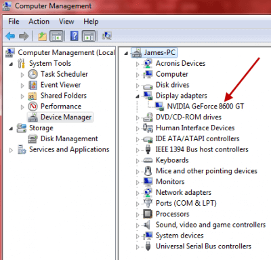Expand the Task Scheduler node
Screen dimensions: 271x260
click(22, 75)
